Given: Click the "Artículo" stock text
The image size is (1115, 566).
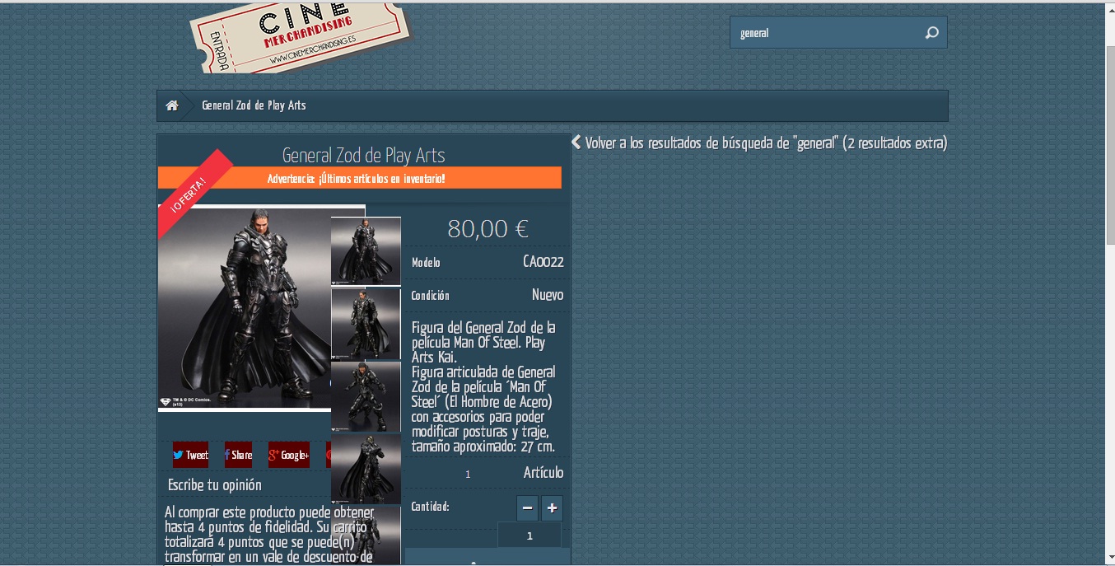Looking at the screenshot, I should (x=544, y=473).
